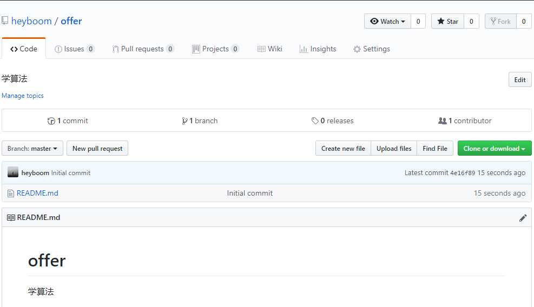Edit README.md with the pencil icon
534x307 pixels.
point(523,218)
